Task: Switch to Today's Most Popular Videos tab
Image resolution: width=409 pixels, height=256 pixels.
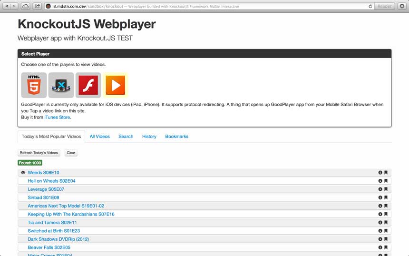Action: click(x=51, y=137)
